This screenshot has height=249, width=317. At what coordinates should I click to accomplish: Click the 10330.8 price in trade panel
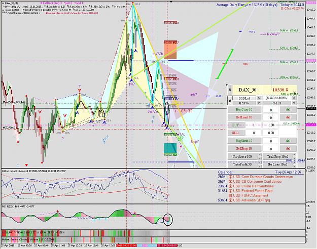280,90
